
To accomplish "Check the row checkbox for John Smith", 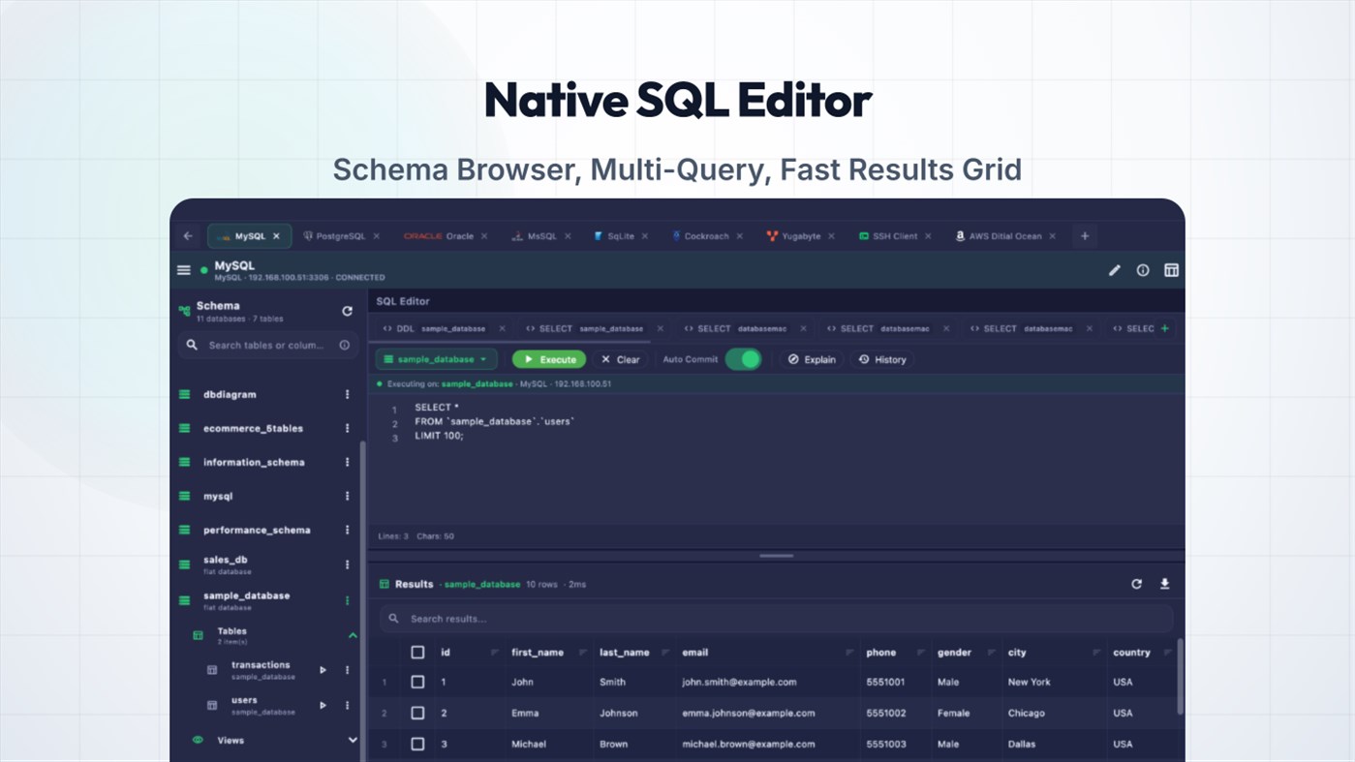I will pyautogui.click(x=417, y=682).
